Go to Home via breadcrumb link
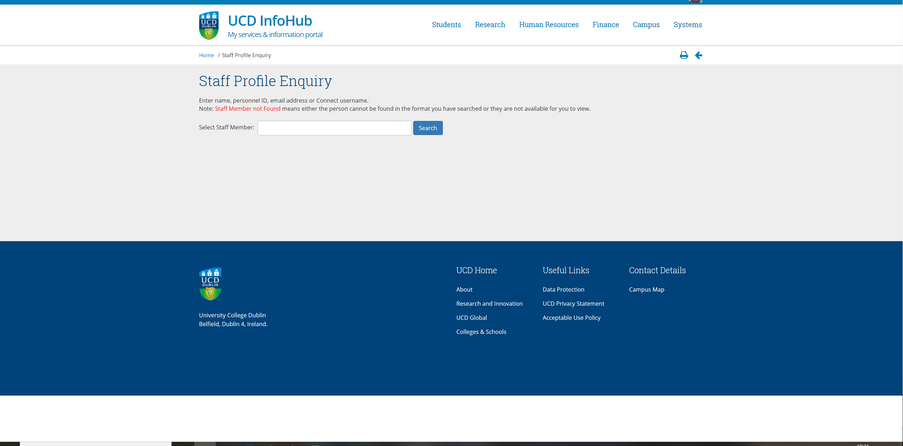 tap(206, 55)
